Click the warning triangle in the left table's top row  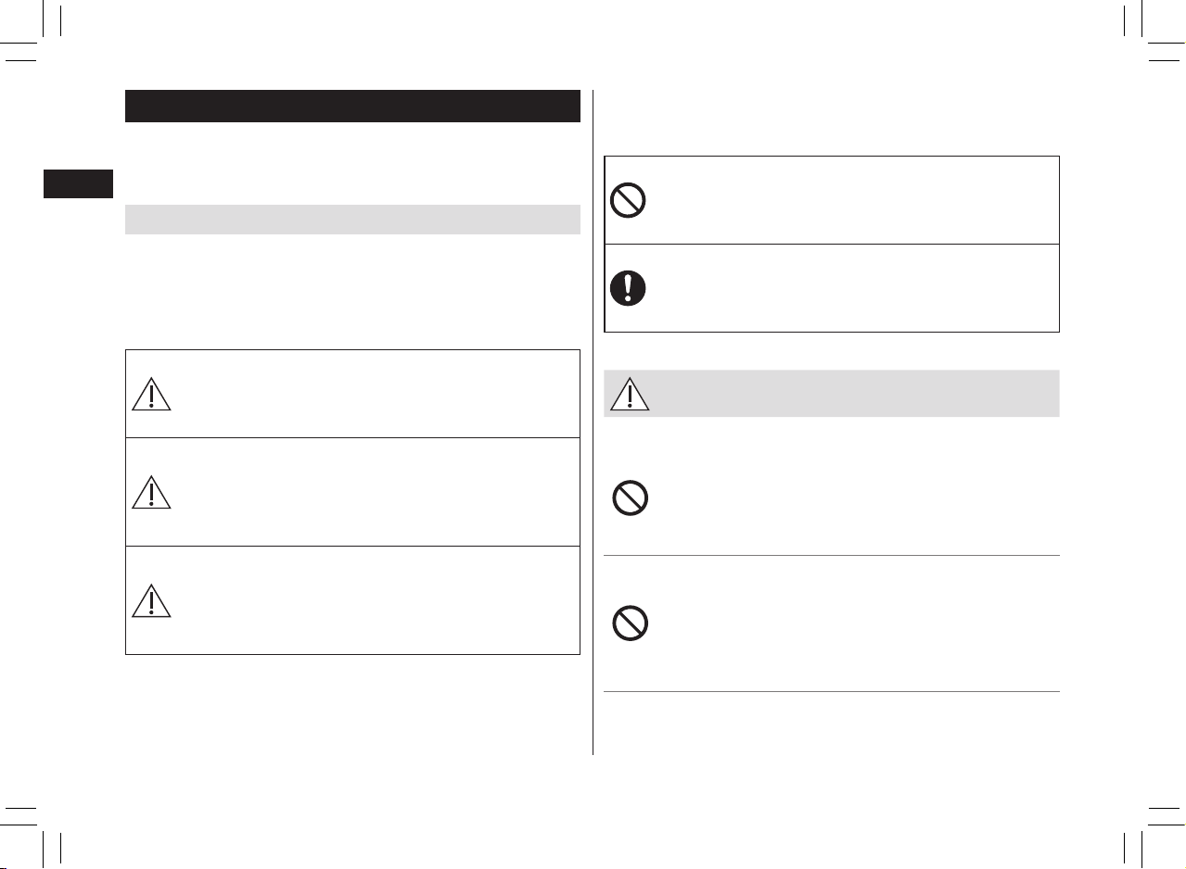[x=151, y=395]
